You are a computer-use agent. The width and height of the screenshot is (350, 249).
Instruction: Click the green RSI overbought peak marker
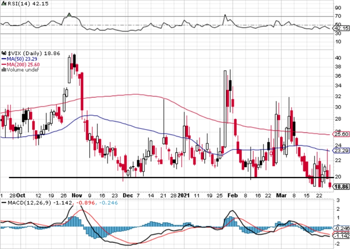tap(69, 15)
